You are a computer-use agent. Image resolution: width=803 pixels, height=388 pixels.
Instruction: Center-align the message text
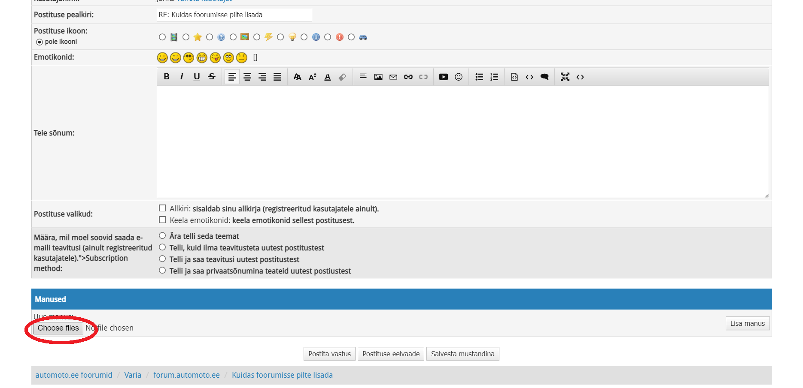[247, 77]
